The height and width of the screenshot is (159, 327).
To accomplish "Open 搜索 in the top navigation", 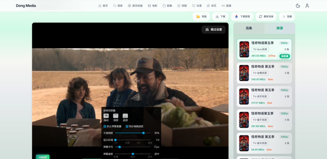I will tap(118, 6).
